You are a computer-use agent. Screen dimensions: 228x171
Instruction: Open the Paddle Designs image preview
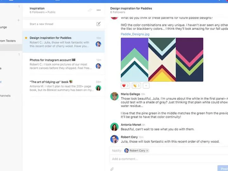pos(162,60)
